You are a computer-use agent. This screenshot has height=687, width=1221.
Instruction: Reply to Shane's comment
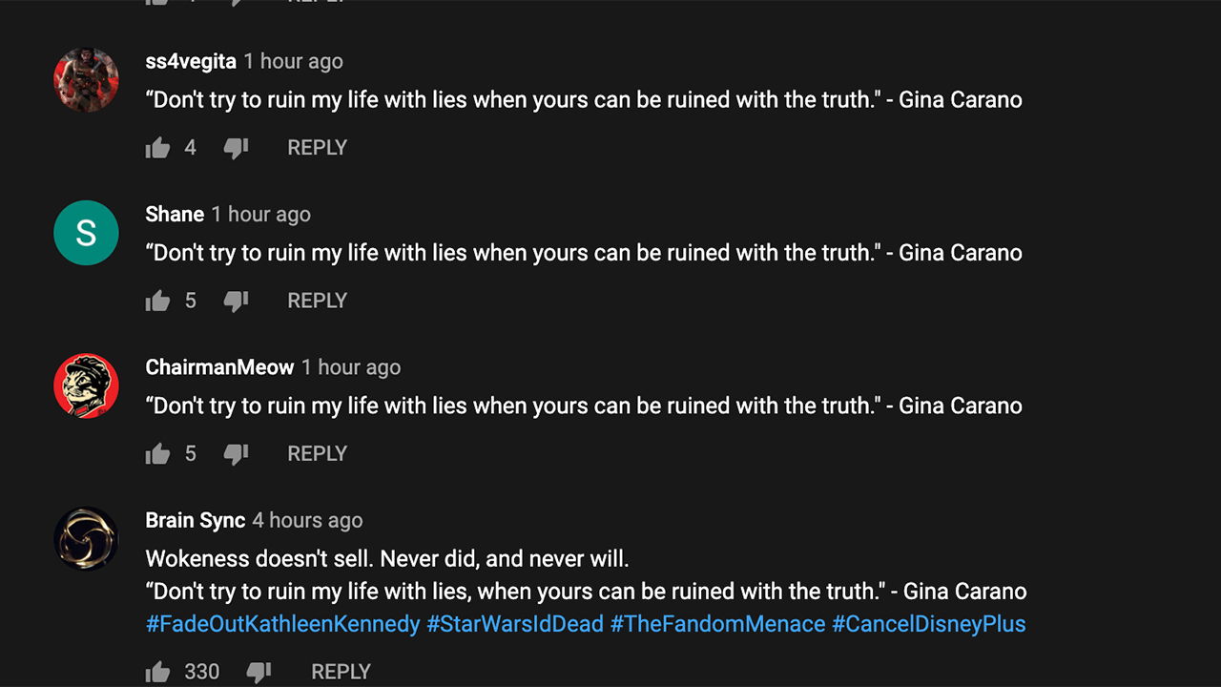(317, 301)
